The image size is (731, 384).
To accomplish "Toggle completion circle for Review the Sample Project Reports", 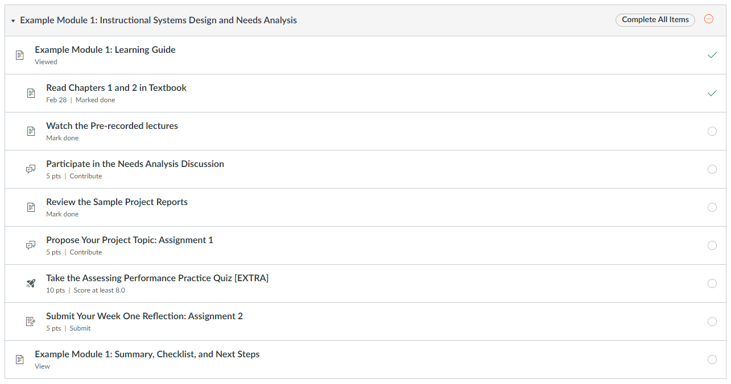I will click(712, 207).
